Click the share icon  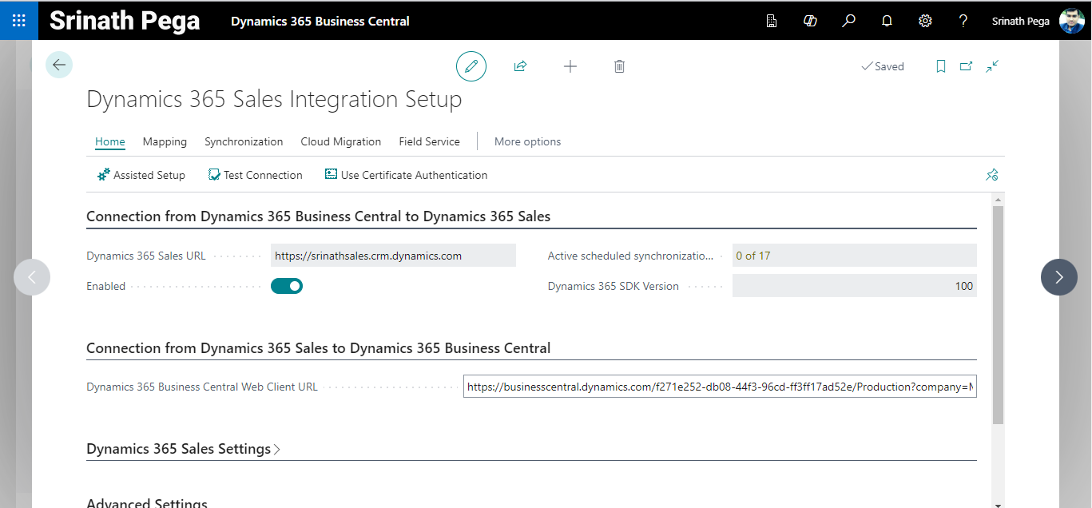(x=520, y=66)
